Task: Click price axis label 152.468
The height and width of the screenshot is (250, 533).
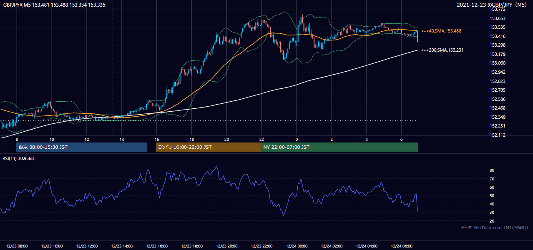Action: [497, 108]
